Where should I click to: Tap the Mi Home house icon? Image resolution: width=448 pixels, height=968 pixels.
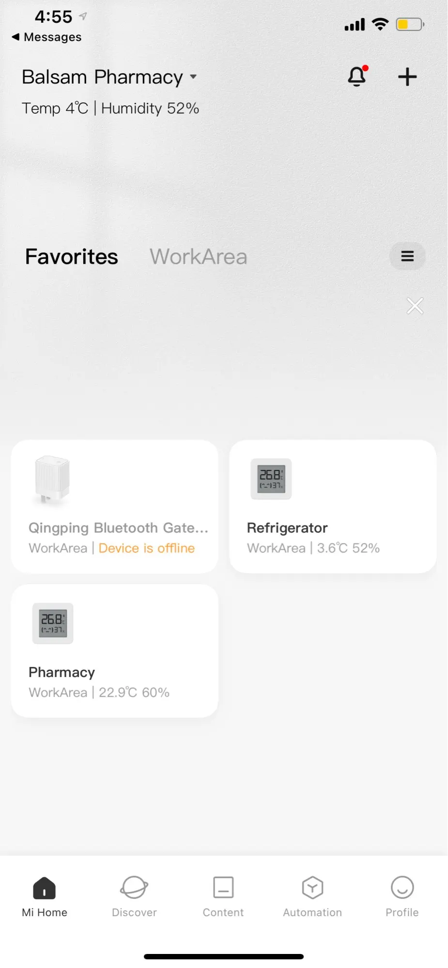[45, 888]
